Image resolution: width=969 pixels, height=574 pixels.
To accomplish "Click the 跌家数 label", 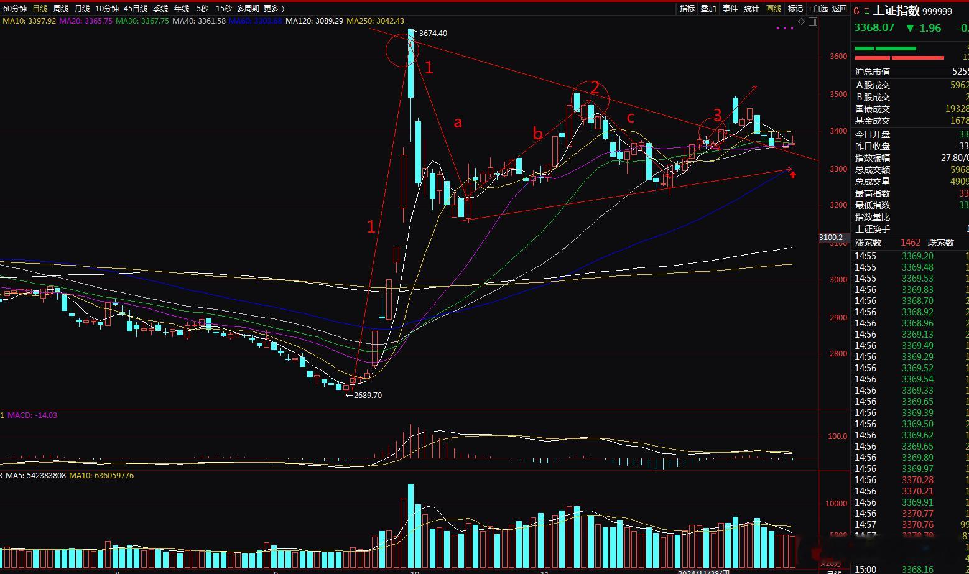I will click(x=941, y=243).
